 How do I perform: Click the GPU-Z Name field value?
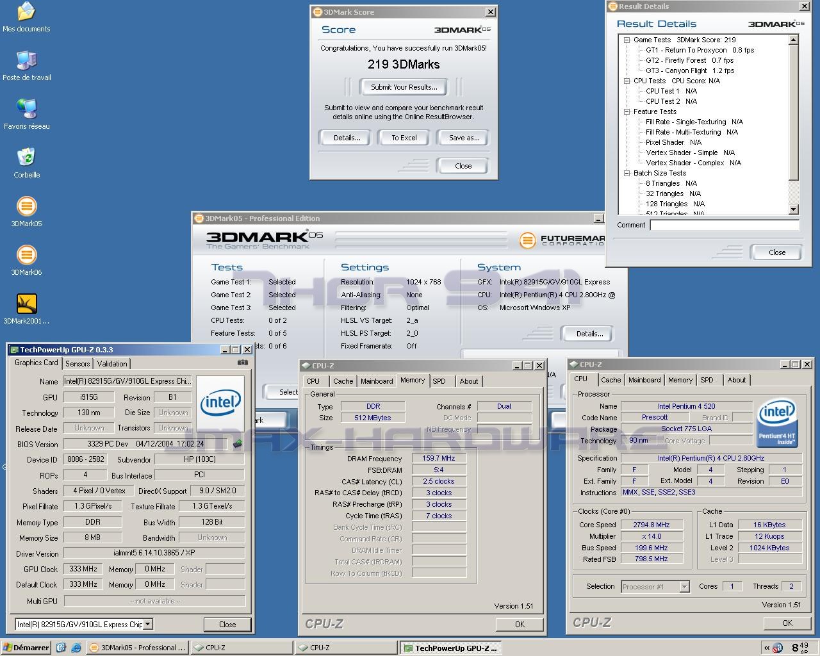pyautogui.click(x=126, y=381)
